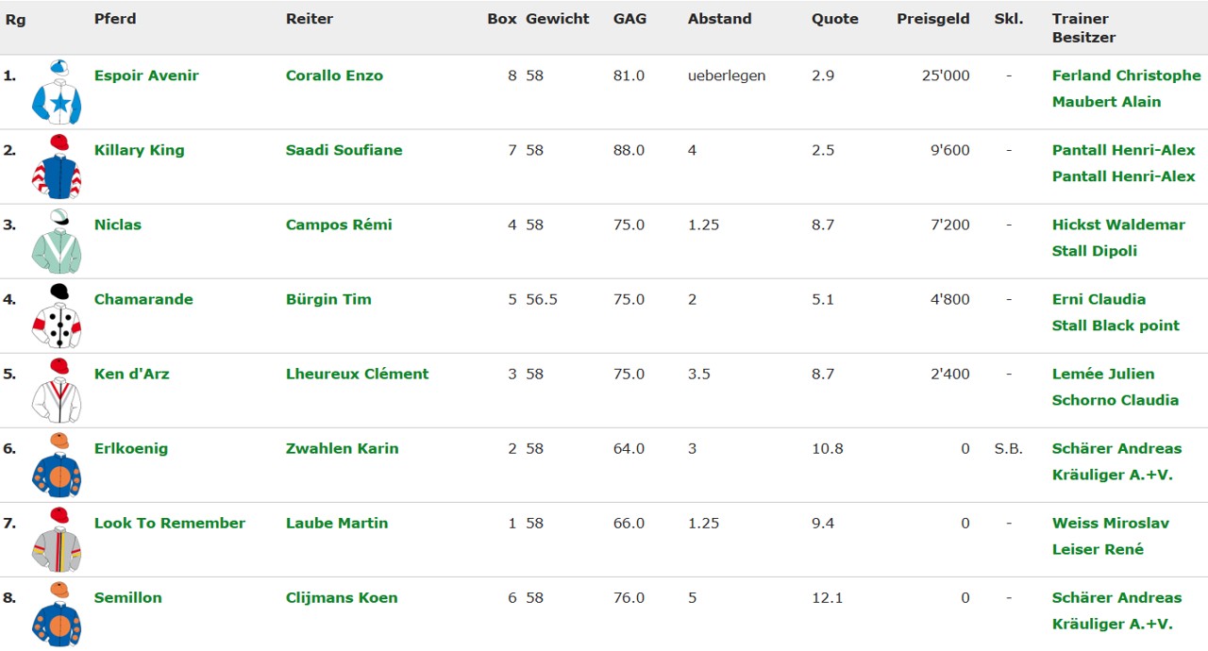1208x651 pixels.
Task: Open the Look To Remember horse link
Action: click(169, 523)
